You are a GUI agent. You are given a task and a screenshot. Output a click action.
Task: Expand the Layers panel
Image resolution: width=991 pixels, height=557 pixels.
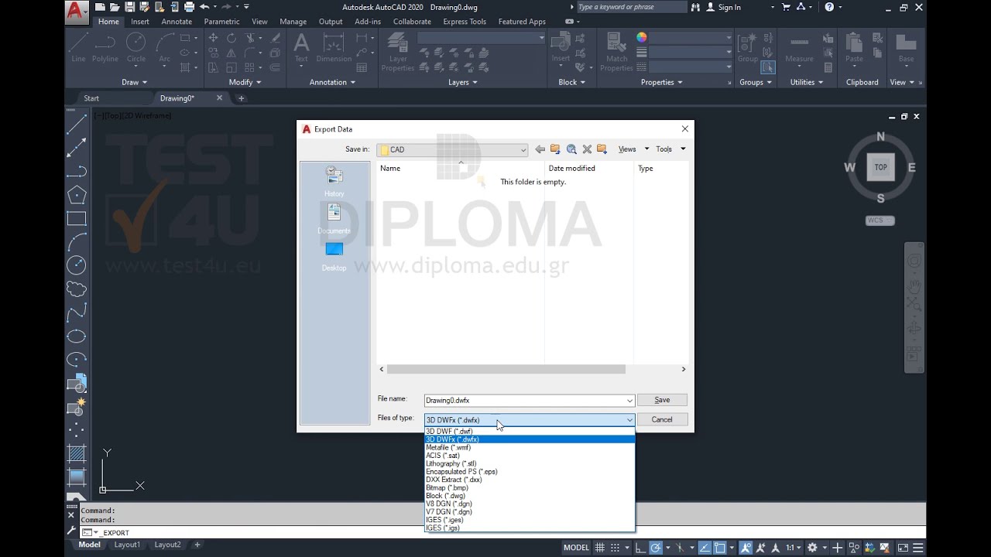click(463, 82)
